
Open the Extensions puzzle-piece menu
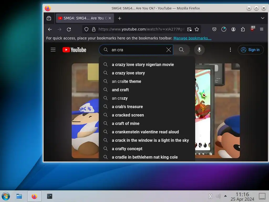[x=243, y=29]
